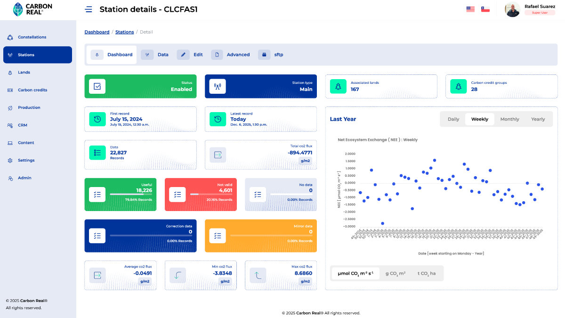Open Carbon credits from the sidebar icon

pyautogui.click(x=10, y=90)
